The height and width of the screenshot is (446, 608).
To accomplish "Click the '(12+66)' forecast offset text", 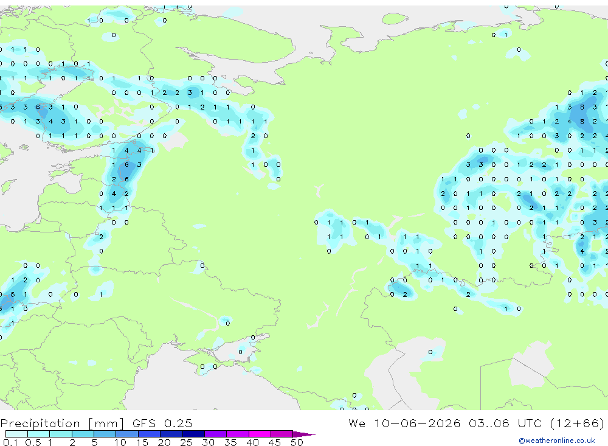I will [578, 423].
